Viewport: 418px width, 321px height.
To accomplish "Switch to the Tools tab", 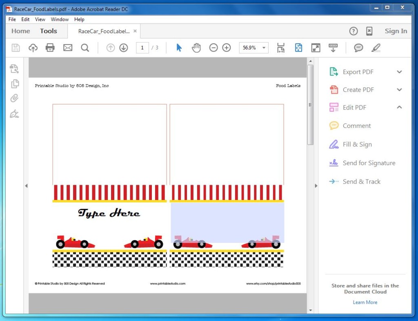I will coord(49,31).
